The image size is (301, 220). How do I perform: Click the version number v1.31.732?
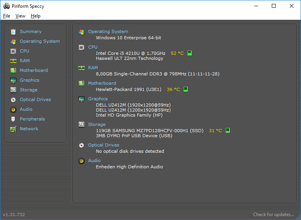(14, 215)
